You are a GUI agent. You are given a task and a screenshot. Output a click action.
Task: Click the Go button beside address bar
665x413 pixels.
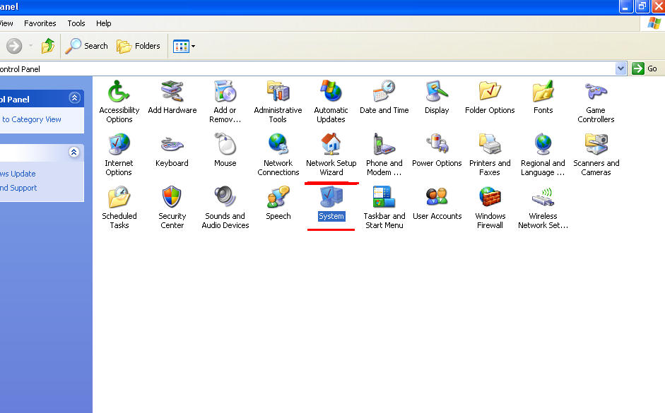pos(645,68)
